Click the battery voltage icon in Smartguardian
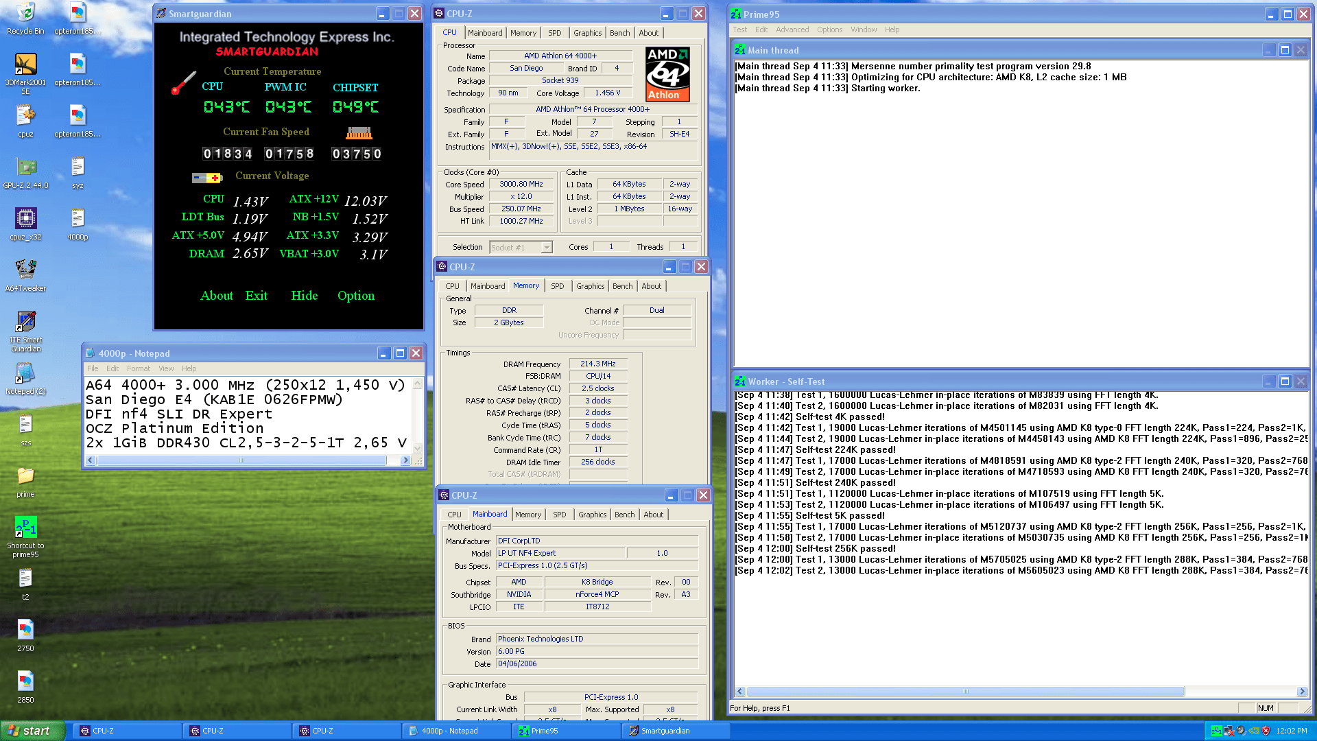Viewport: 1317px width, 741px height. pos(206,178)
